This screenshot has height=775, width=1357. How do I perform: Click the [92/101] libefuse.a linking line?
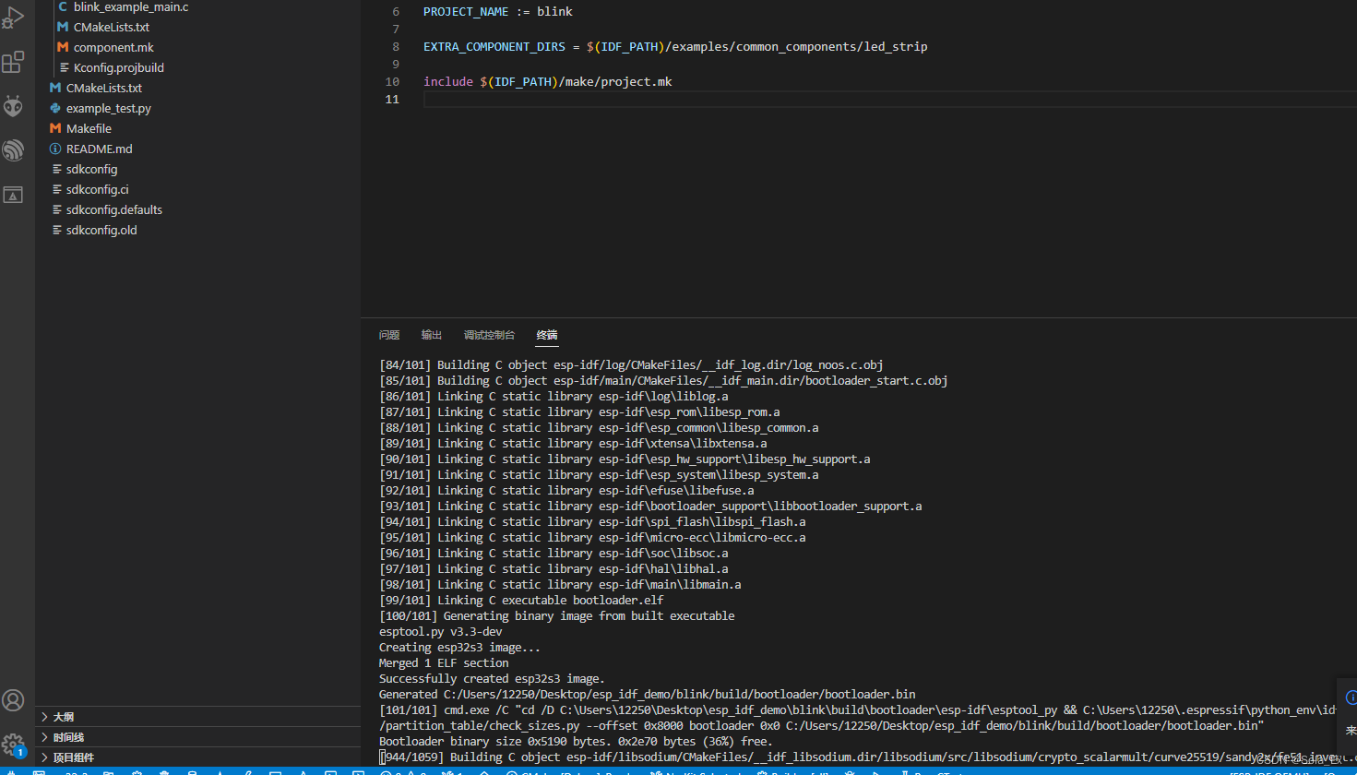[x=566, y=491]
